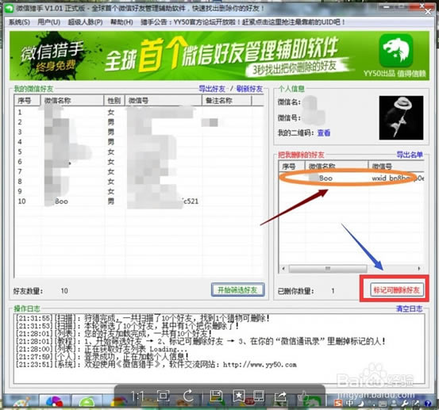This screenshot has width=439, height=410.
Task: Open the 帮助(H) menu
Action: pos(121,22)
